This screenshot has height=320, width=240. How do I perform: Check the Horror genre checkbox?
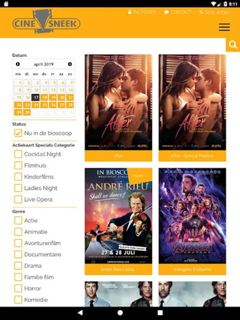pos(18,288)
